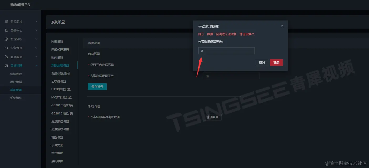Screen dimensions: 369x168
Task: Expand the 设备管理 menu chevron
Action: 36,48
